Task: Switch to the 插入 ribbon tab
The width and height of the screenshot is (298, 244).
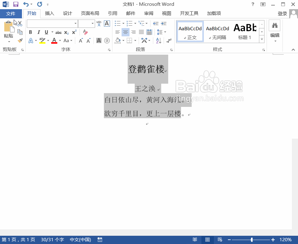Action: [50, 13]
